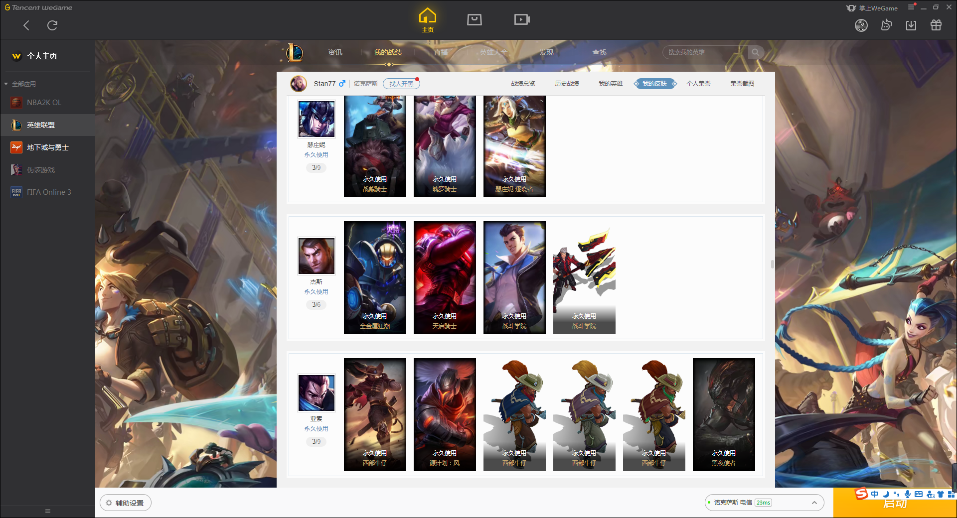Switch to the 我的战绩 tab
Viewport: 957px width, 518px height.
(x=388, y=52)
